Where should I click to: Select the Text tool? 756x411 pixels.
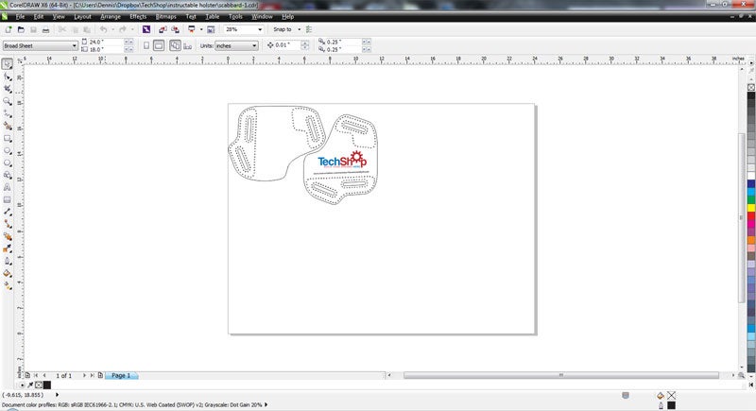coord(8,187)
